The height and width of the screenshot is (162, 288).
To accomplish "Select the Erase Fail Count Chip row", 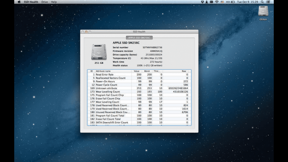I will (x=139, y=99).
